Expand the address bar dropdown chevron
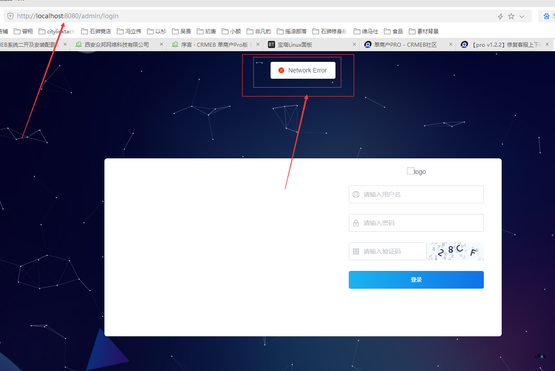The image size is (555, 371). click(522, 16)
